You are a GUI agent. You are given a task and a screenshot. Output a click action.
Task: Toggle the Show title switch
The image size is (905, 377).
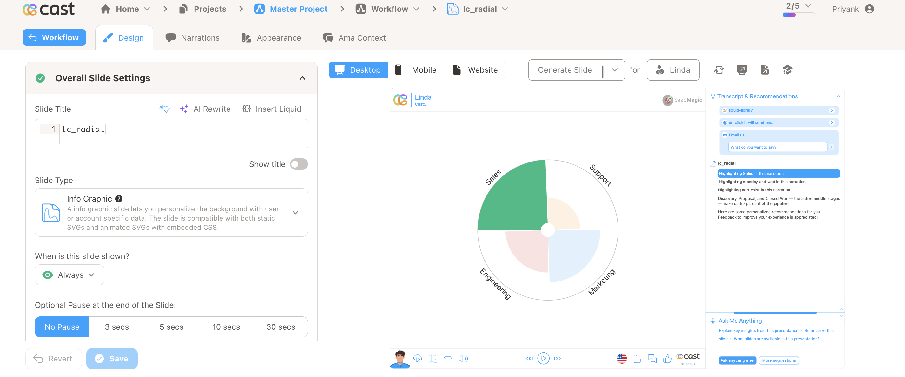click(299, 164)
